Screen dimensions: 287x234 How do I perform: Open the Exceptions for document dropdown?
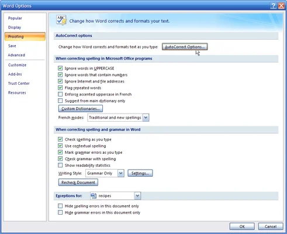(137, 195)
